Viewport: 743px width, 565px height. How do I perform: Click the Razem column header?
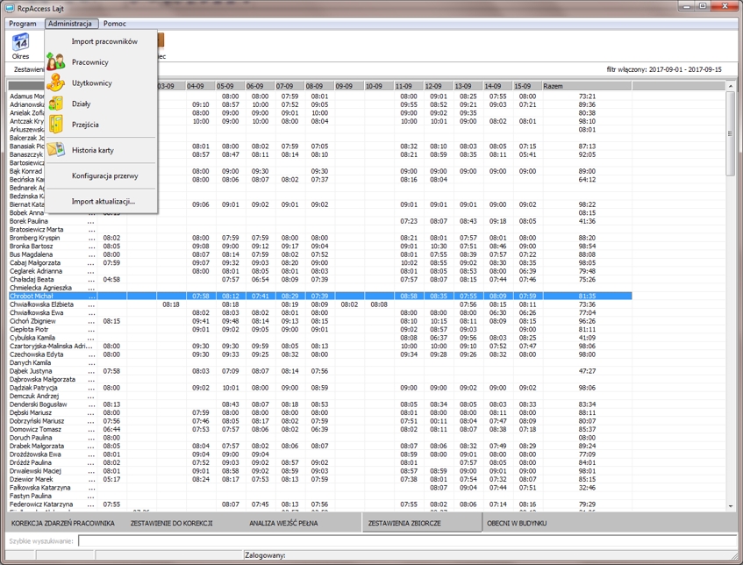(553, 86)
